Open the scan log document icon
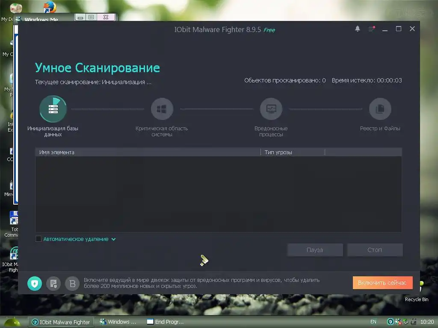Viewport: 438px width, 328px height. tap(53, 284)
